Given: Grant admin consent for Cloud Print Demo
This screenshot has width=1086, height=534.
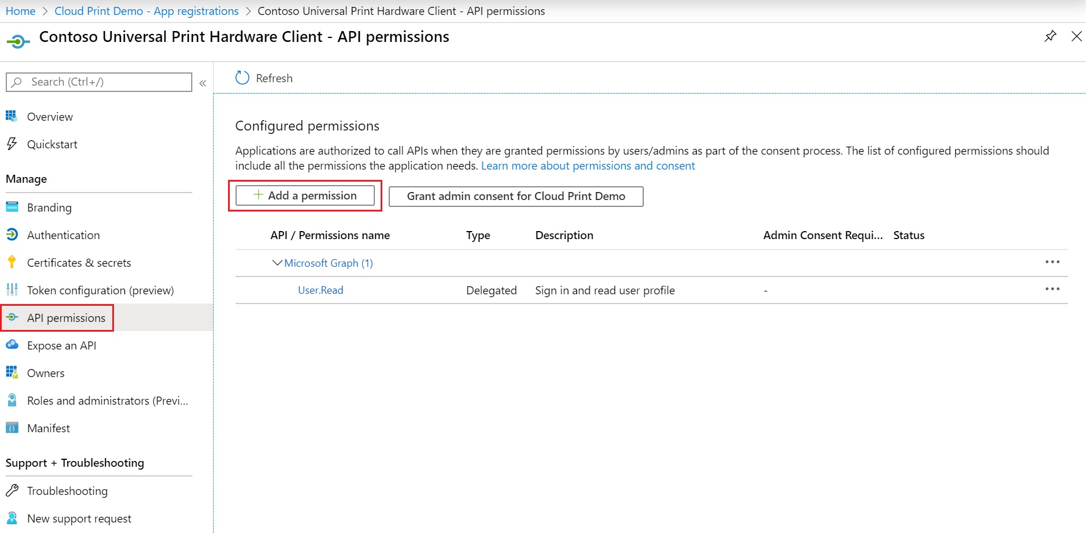Looking at the screenshot, I should [x=516, y=196].
